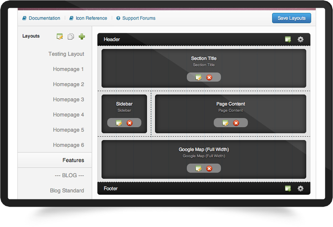Remove the Sidebar block
This screenshot has height=227, width=333.
pos(129,123)
